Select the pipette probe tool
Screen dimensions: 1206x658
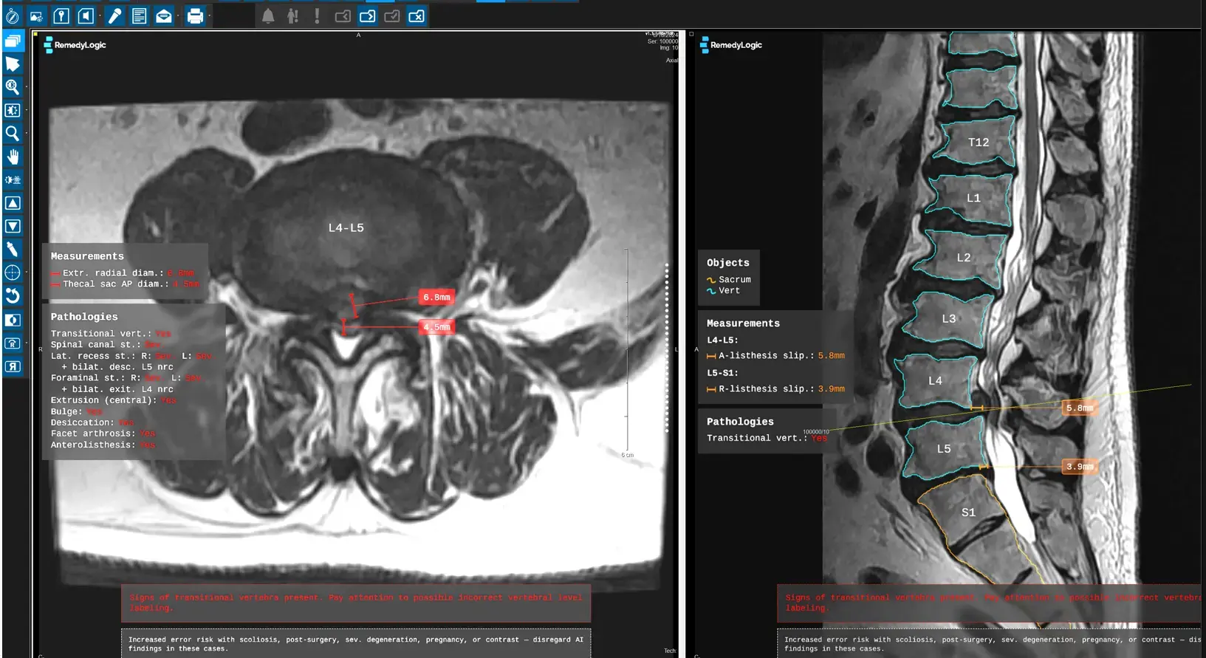[x=13, y=250]
